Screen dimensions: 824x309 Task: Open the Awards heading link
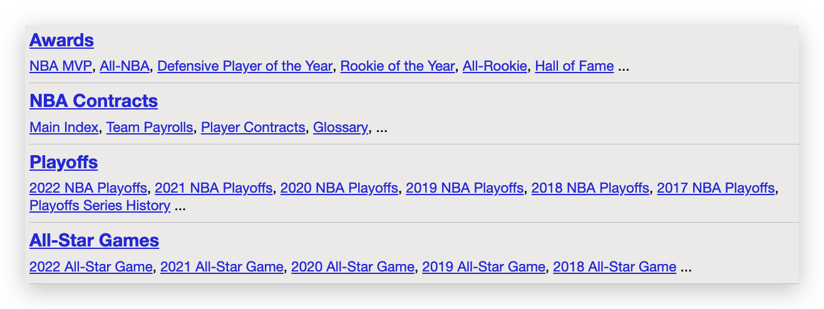point(61,41)
